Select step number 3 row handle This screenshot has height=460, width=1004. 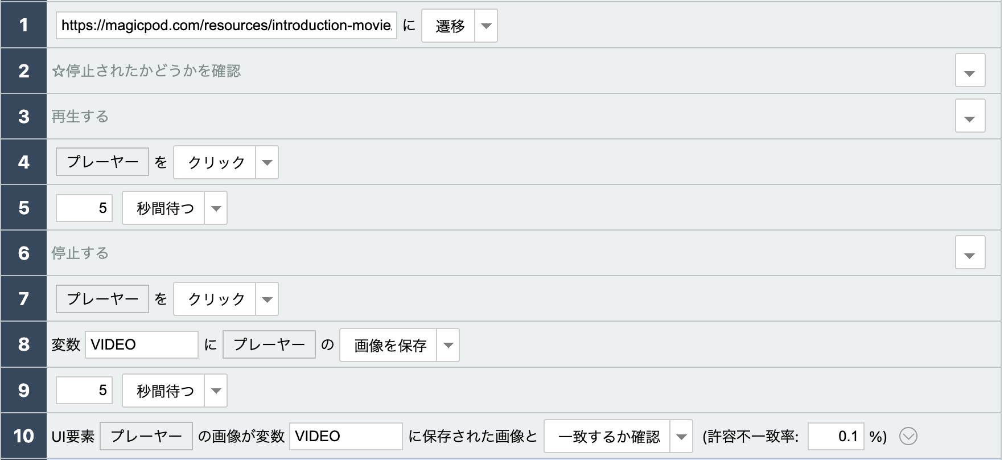pyautogui.click(x=23, y=116)
